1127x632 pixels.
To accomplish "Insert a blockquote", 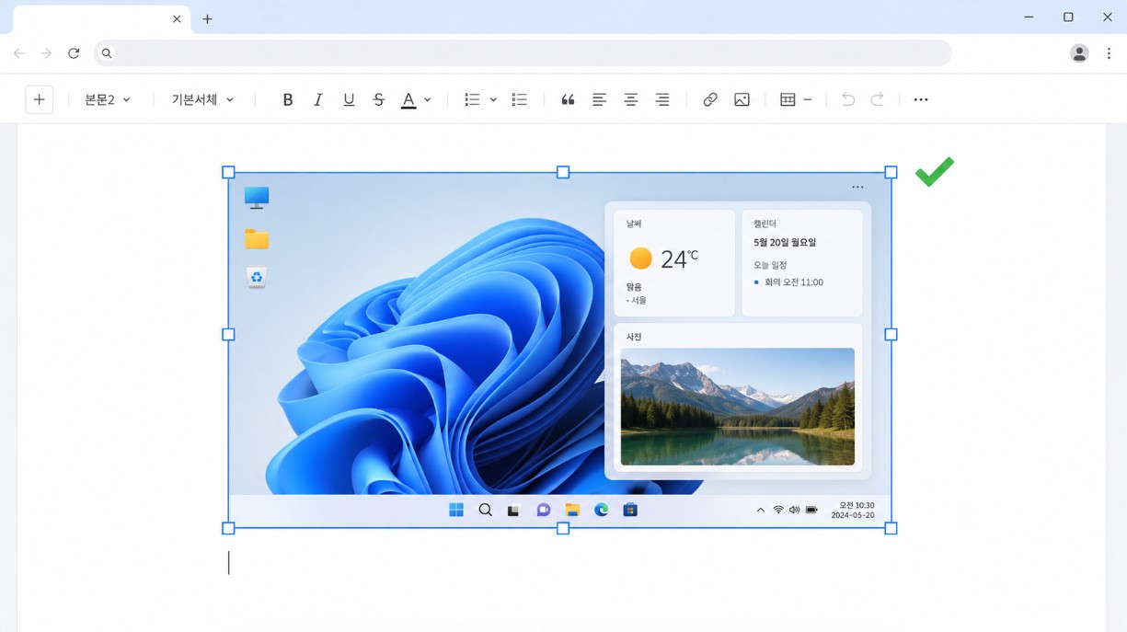I will click(568, 99).
